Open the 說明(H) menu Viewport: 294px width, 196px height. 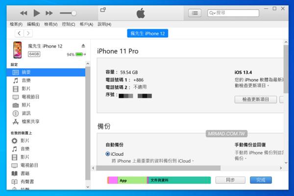(104, 24)
